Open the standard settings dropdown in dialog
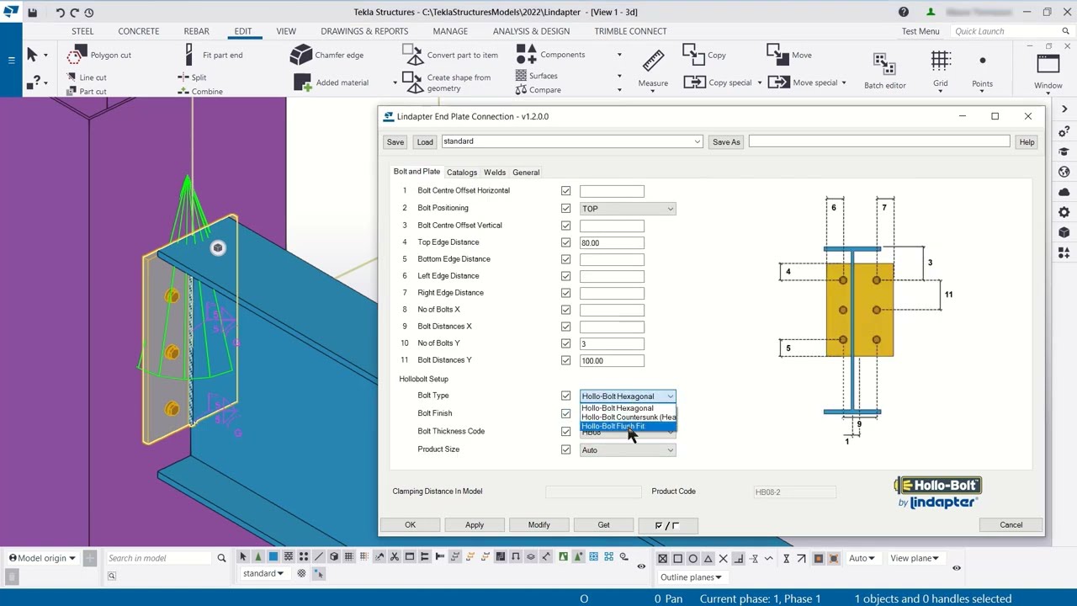 tap(571, 141)
